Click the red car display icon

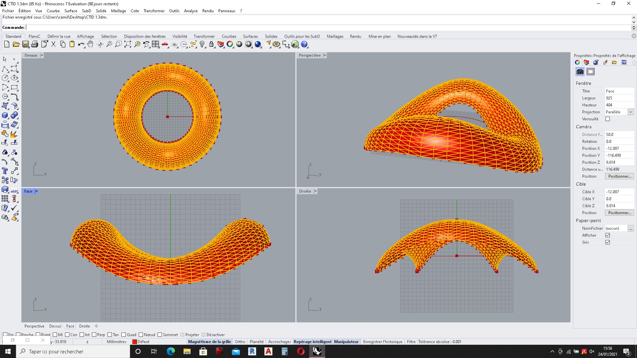165,44
